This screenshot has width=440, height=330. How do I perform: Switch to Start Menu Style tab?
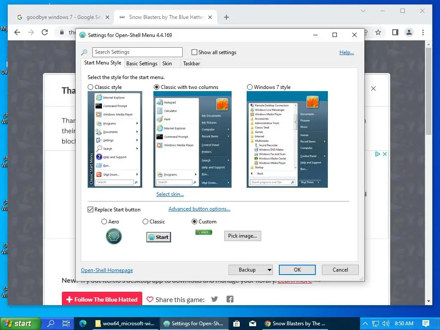[103, 63]
